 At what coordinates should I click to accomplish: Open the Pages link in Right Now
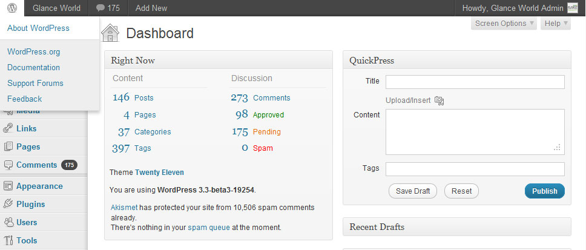[x=145, y=115]
